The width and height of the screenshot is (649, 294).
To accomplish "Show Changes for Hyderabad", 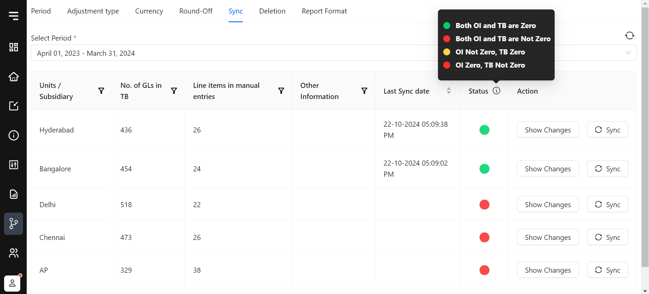I will click(548, 130).
